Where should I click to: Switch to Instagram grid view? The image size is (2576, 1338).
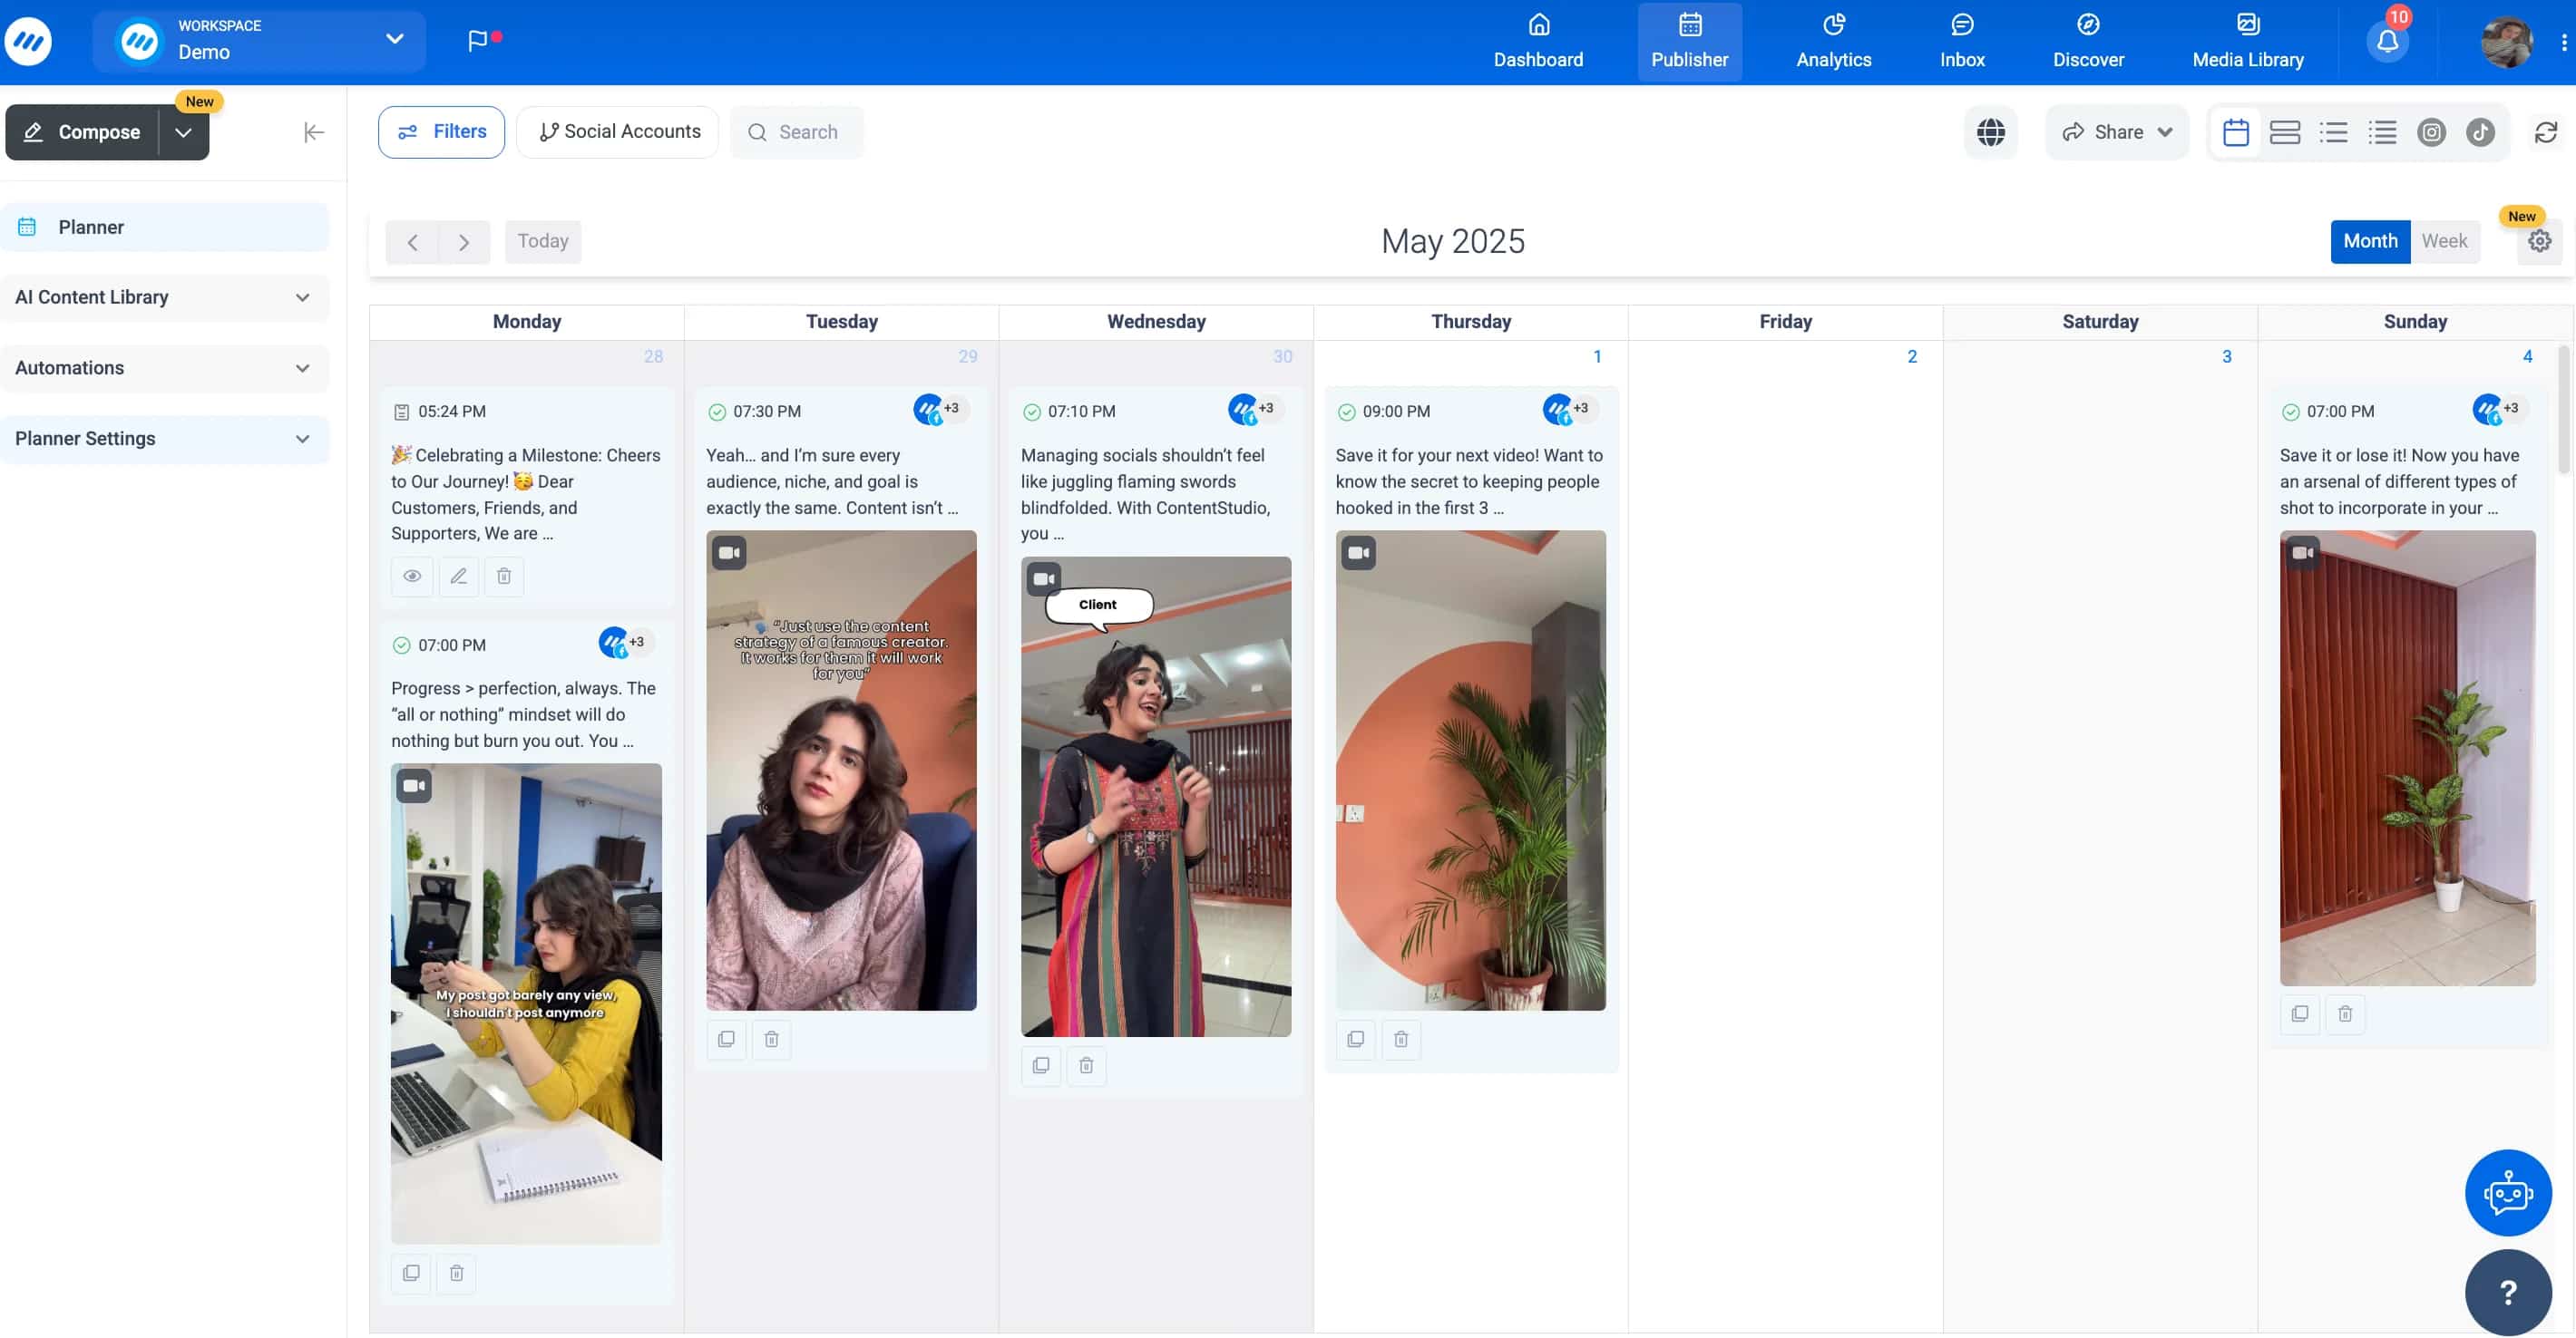pos(2432,131)
